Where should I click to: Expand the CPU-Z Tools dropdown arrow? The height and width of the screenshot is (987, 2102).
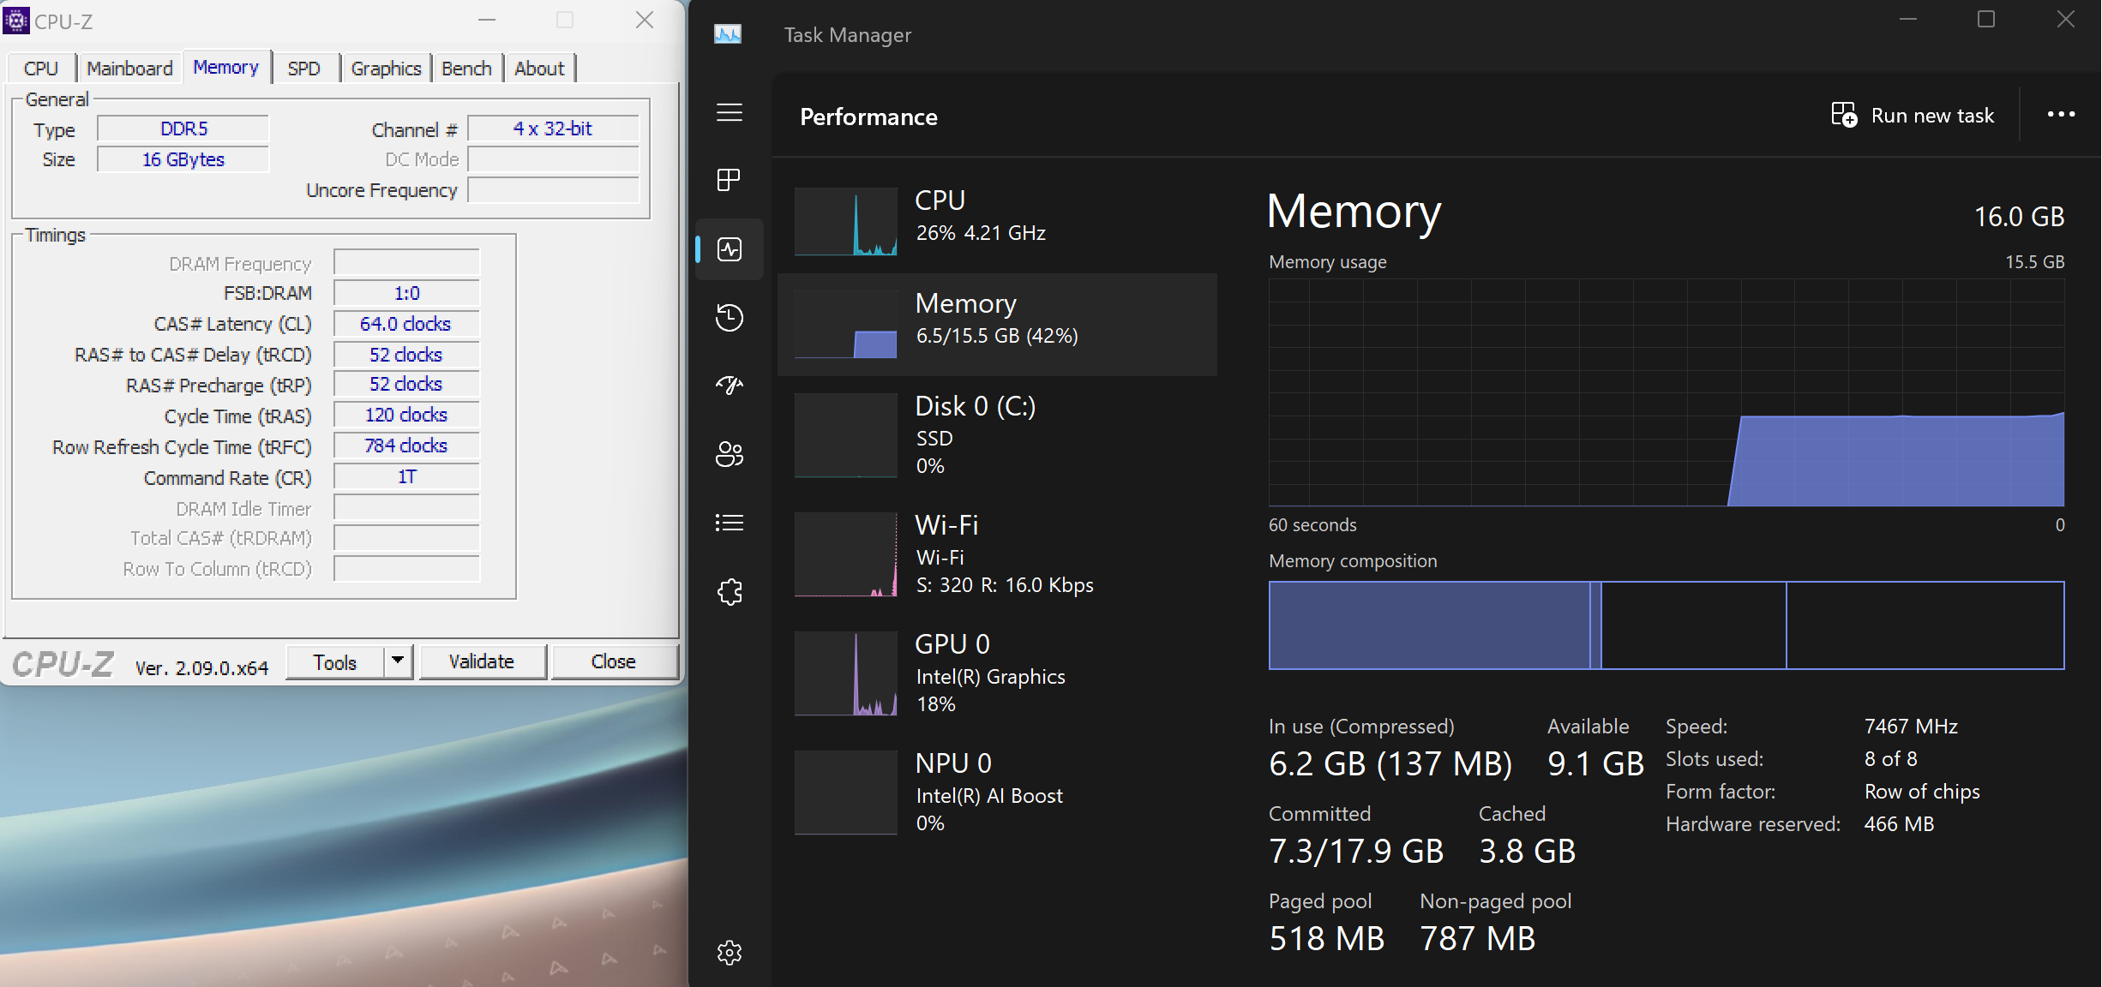(398, 661)
